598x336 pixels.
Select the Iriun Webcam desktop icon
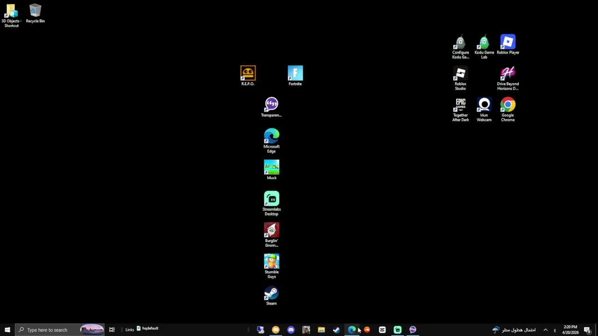(484, 109)
